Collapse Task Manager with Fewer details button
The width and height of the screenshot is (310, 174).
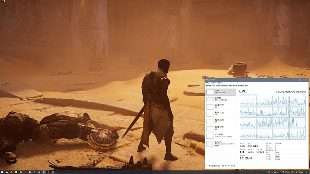(213, 166)
